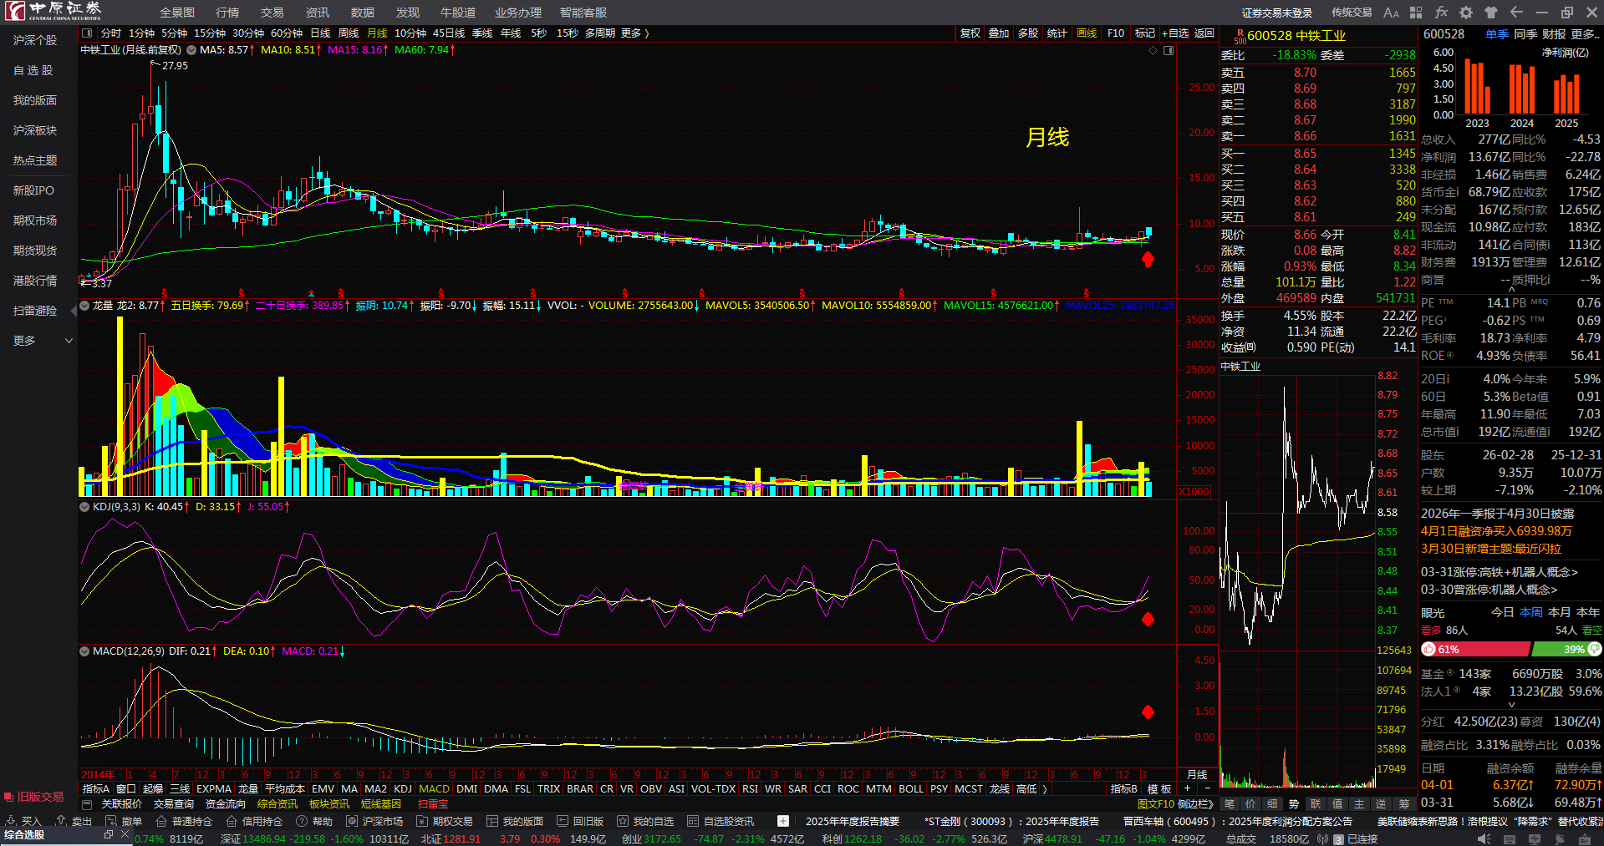This screenshot has width=1604, height=846.
Task: Open the grid layout icon
Action: pos(1416,13)
